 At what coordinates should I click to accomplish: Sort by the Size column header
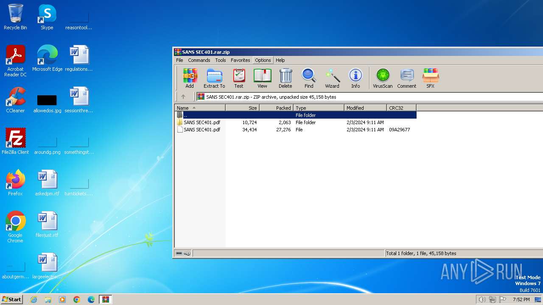(x=242, y=108)
